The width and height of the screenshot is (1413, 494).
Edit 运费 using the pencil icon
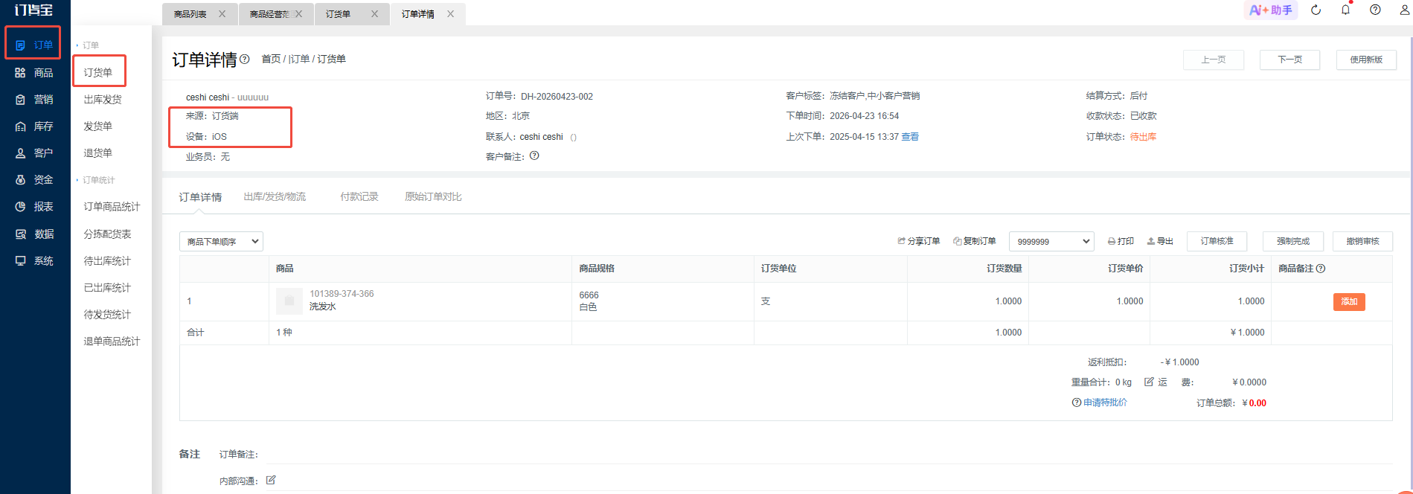pos(1149,382)
